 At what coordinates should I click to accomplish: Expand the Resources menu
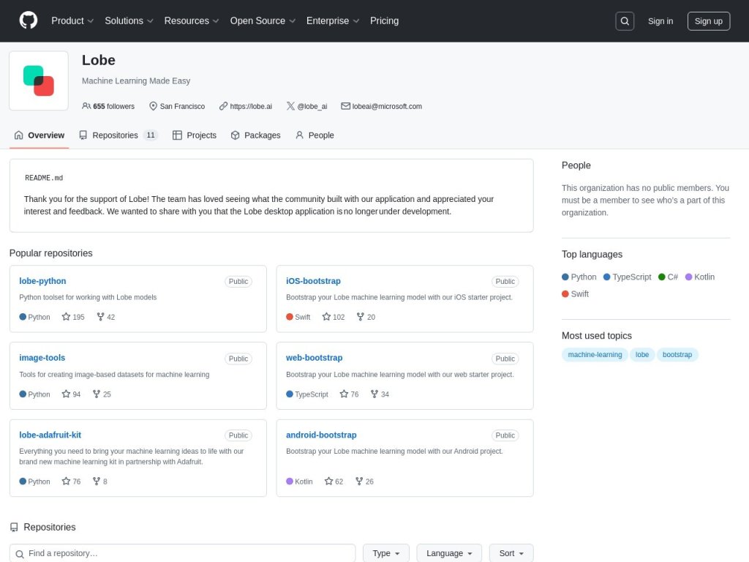[x=192, y=21]
